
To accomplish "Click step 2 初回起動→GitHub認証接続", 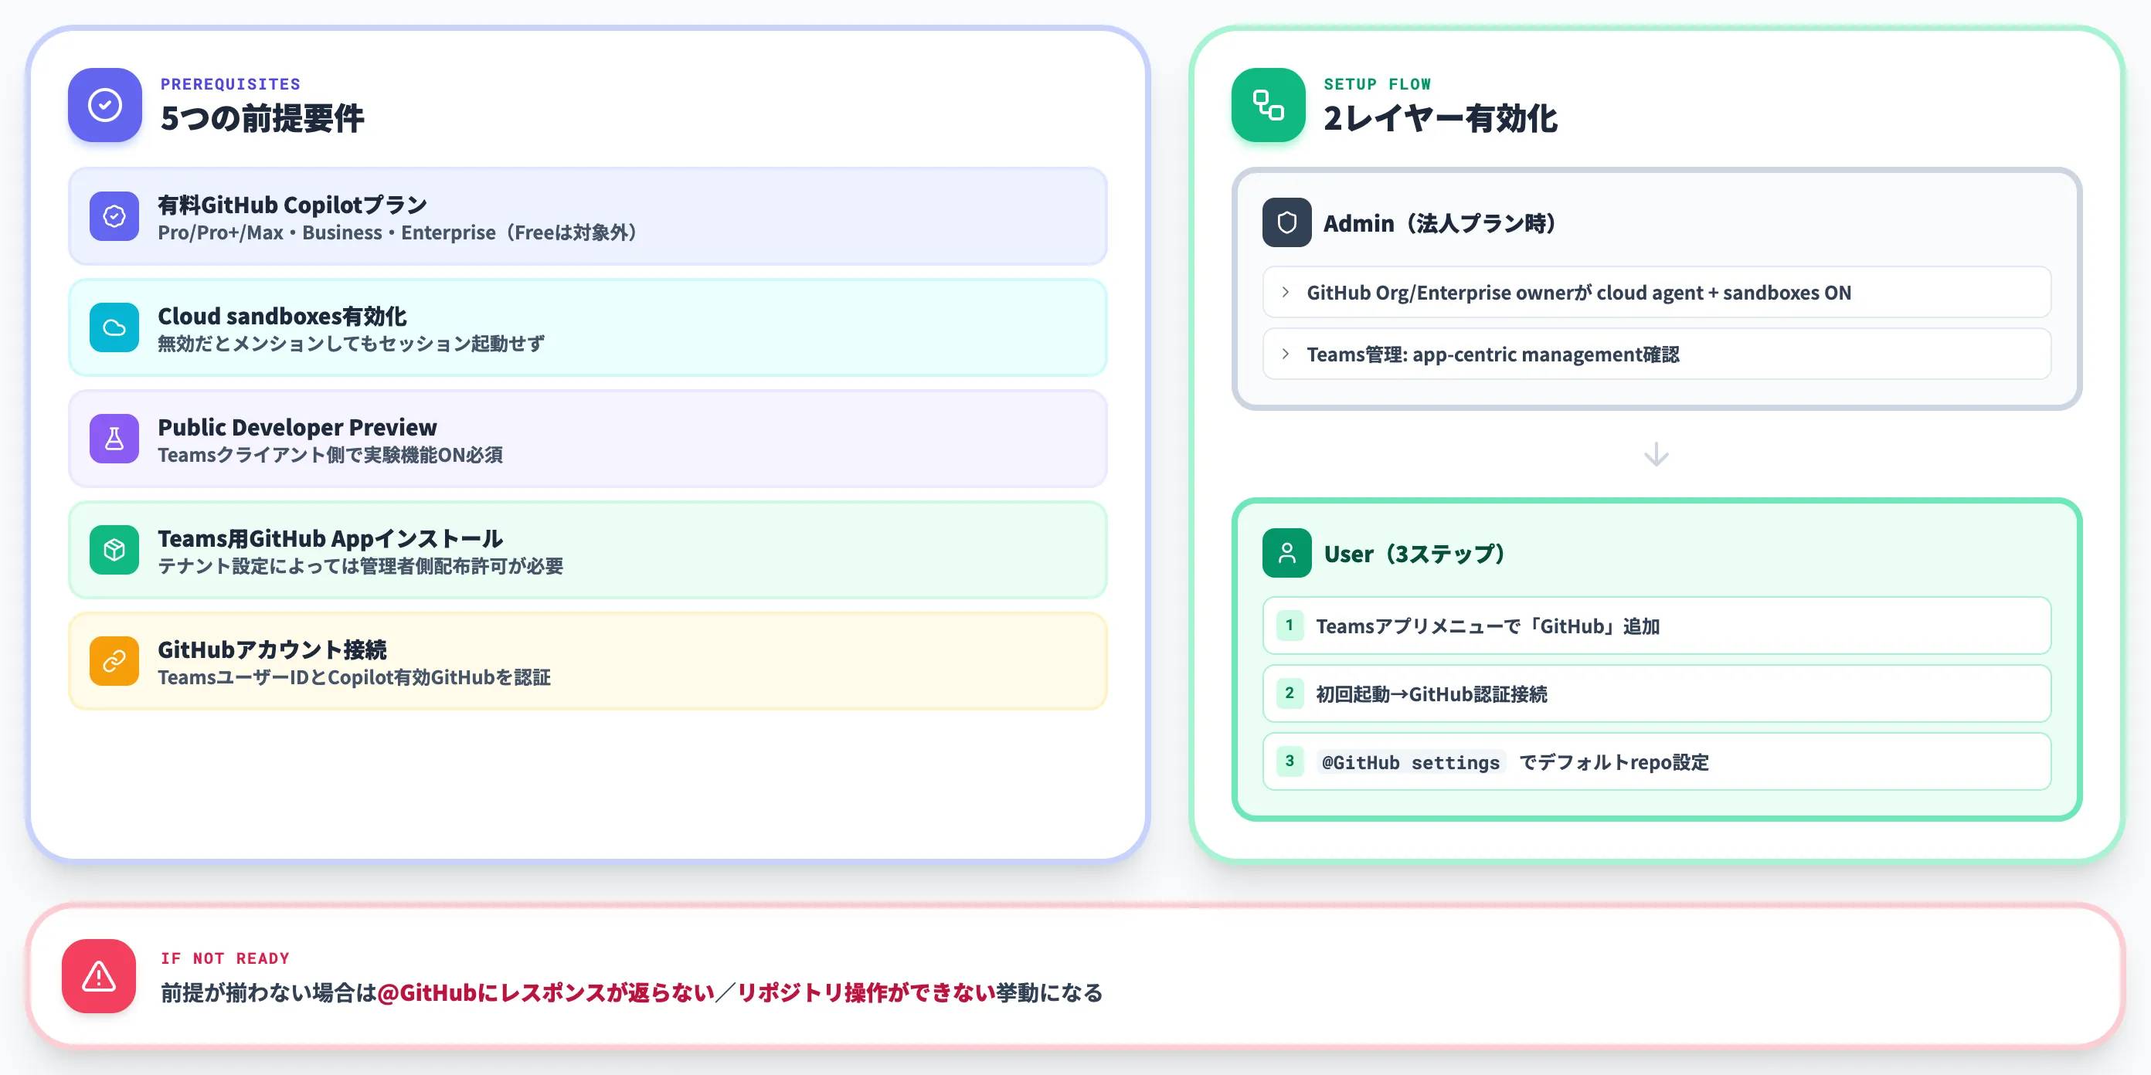I will pyautogui.click(x=1657, y=693).
